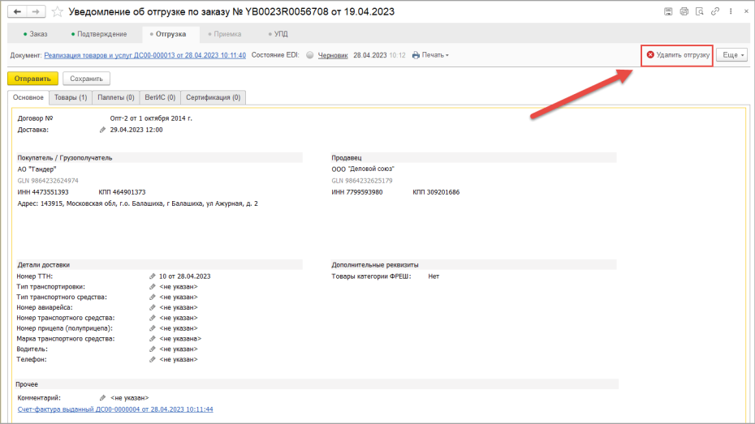The image size is (755, 424).
Task: Edit the ТТН number pencil icon
Action: pyautogui.click(x=152, y=276)
